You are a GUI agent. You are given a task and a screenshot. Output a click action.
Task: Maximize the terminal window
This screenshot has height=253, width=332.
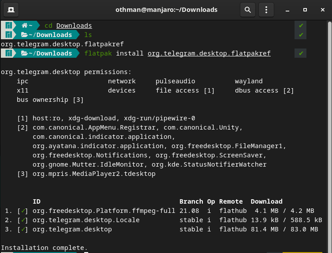[305, 9]
